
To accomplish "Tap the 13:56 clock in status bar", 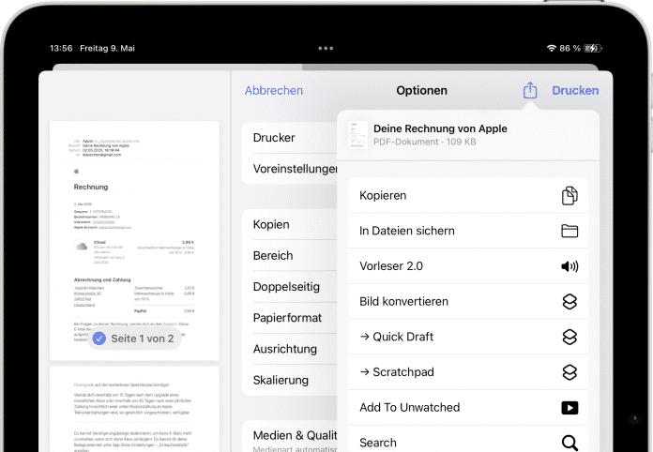I will click(x=61, y=48).
